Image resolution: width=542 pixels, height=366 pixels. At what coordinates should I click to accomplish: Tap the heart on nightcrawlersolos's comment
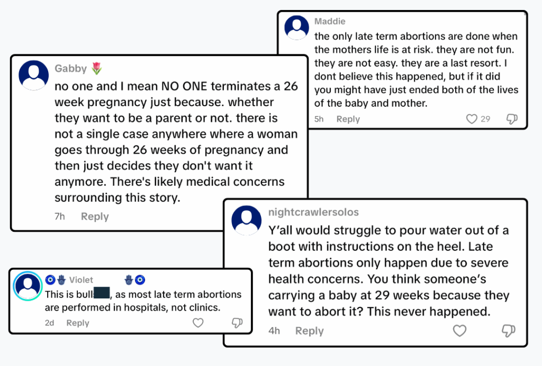459,331
